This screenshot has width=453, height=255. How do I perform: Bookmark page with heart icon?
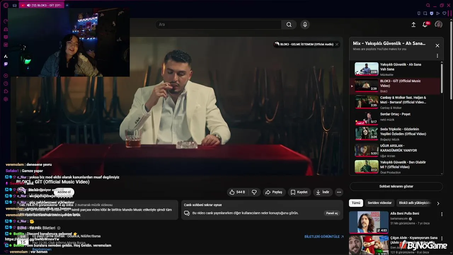coord(445,13)
